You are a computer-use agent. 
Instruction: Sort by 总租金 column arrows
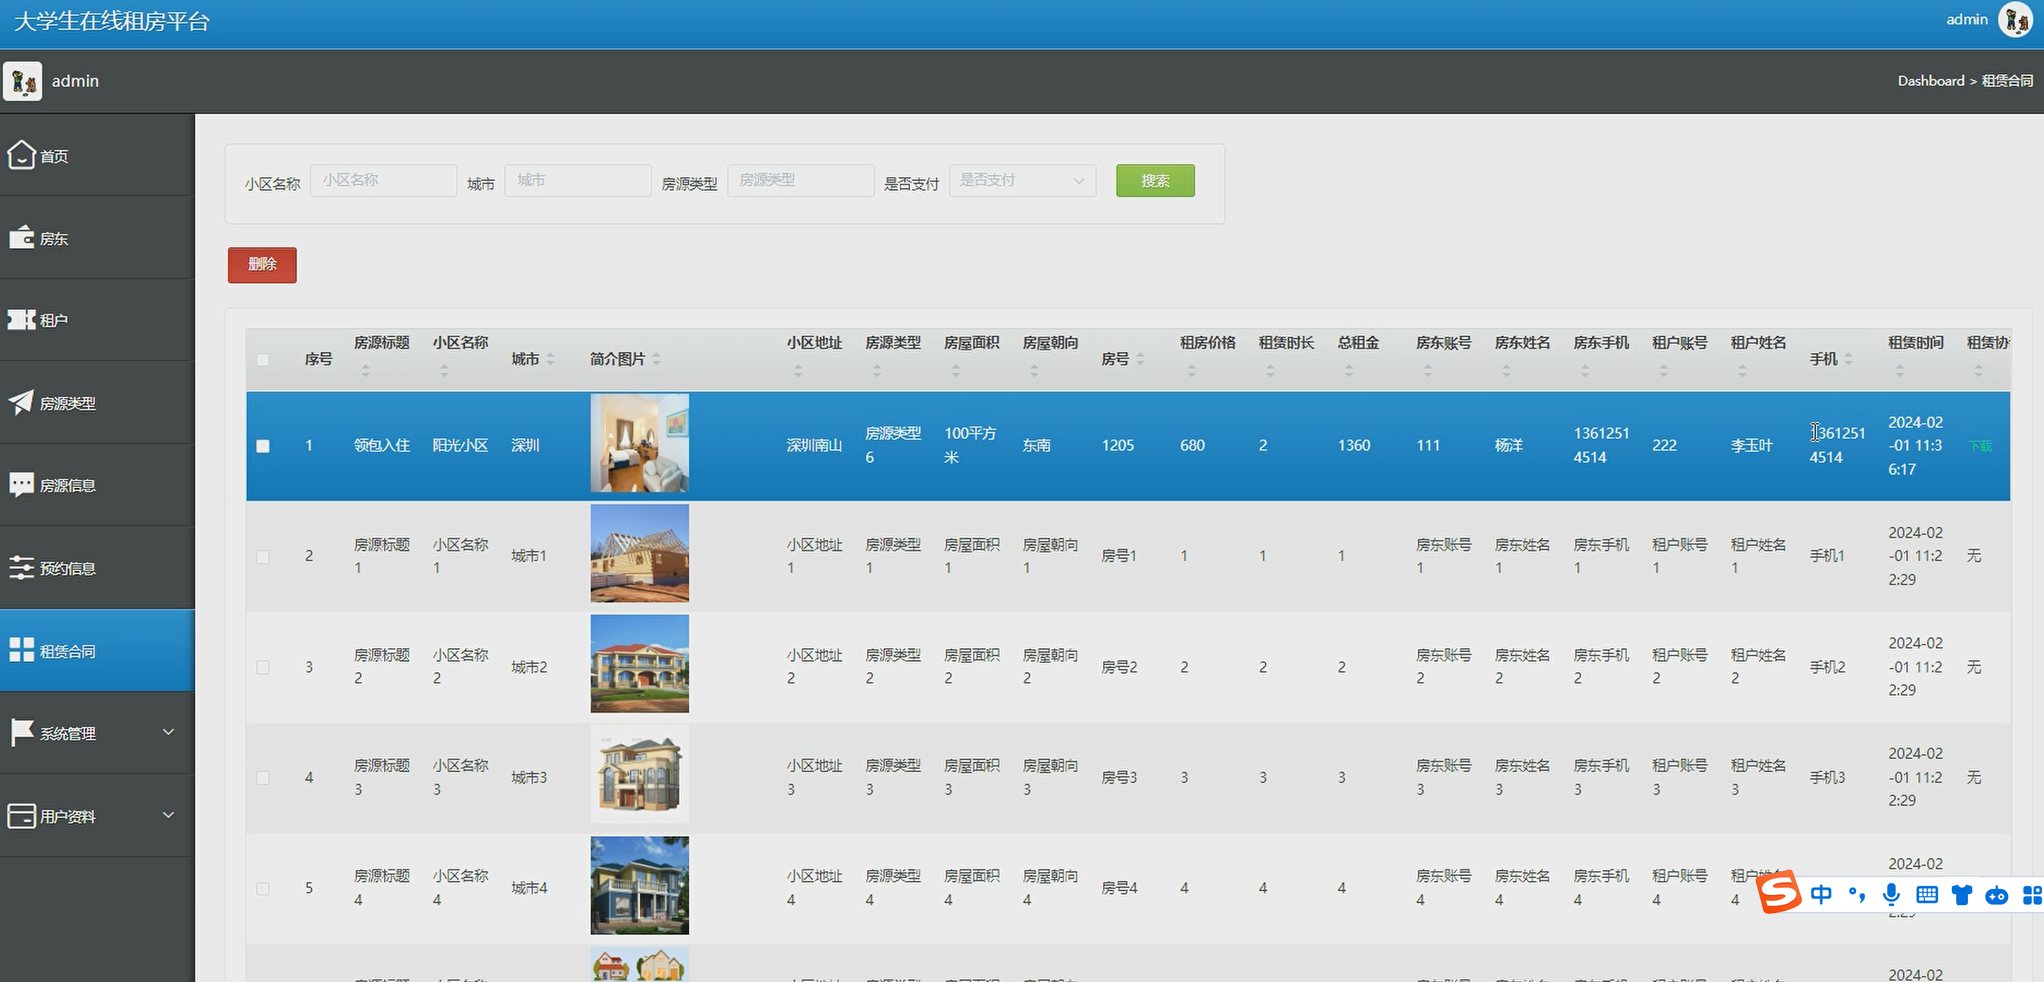pos(1349,371)
